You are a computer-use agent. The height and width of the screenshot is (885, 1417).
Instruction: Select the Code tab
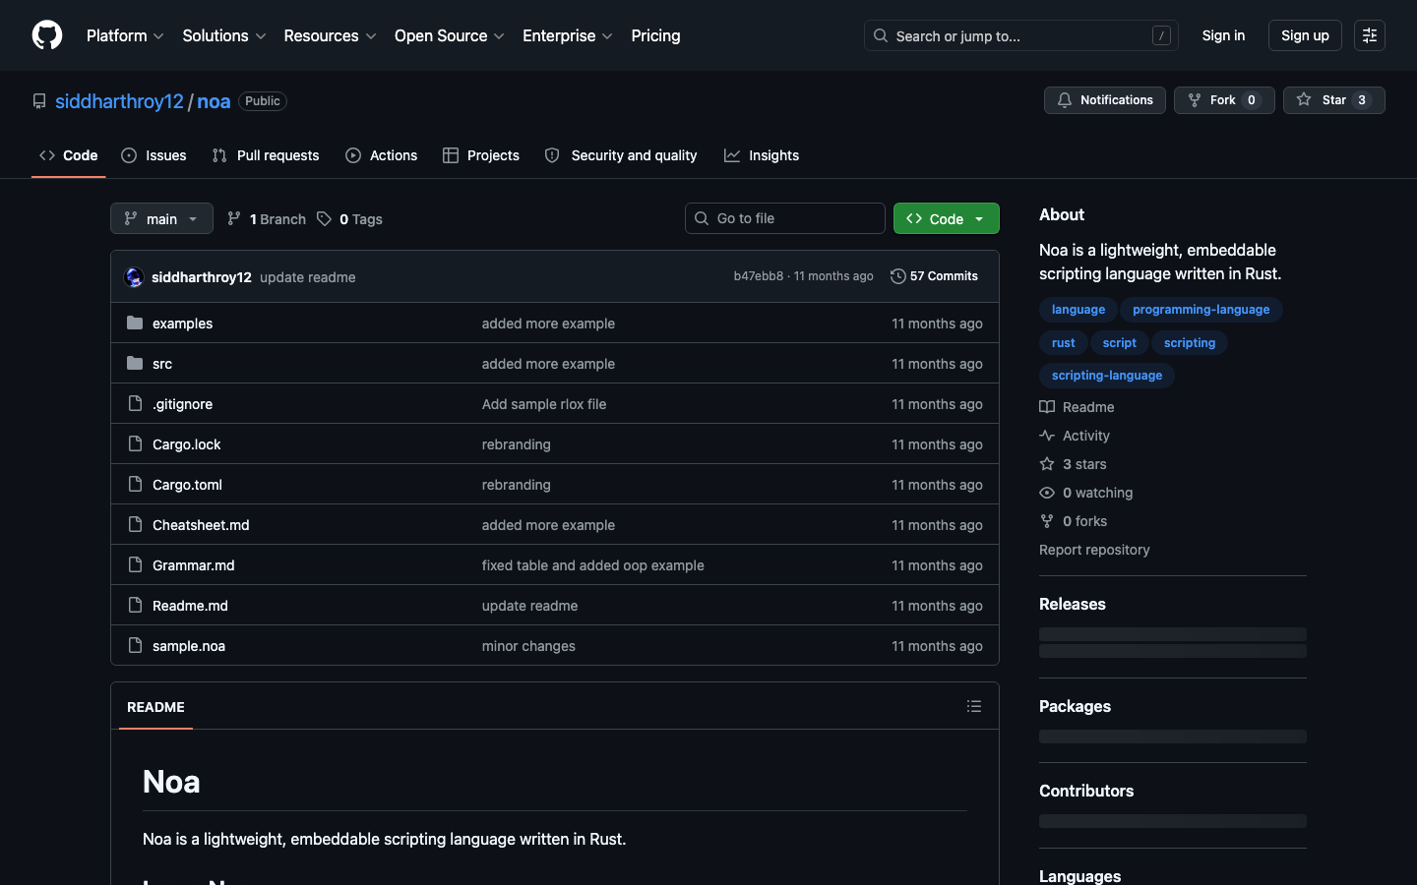69,155
